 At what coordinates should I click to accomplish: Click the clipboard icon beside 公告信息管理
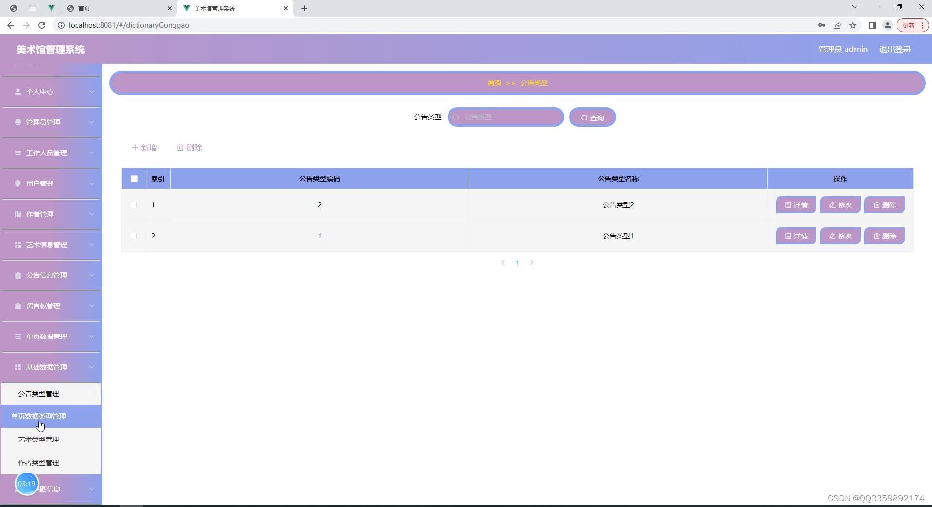pos(18,275)
